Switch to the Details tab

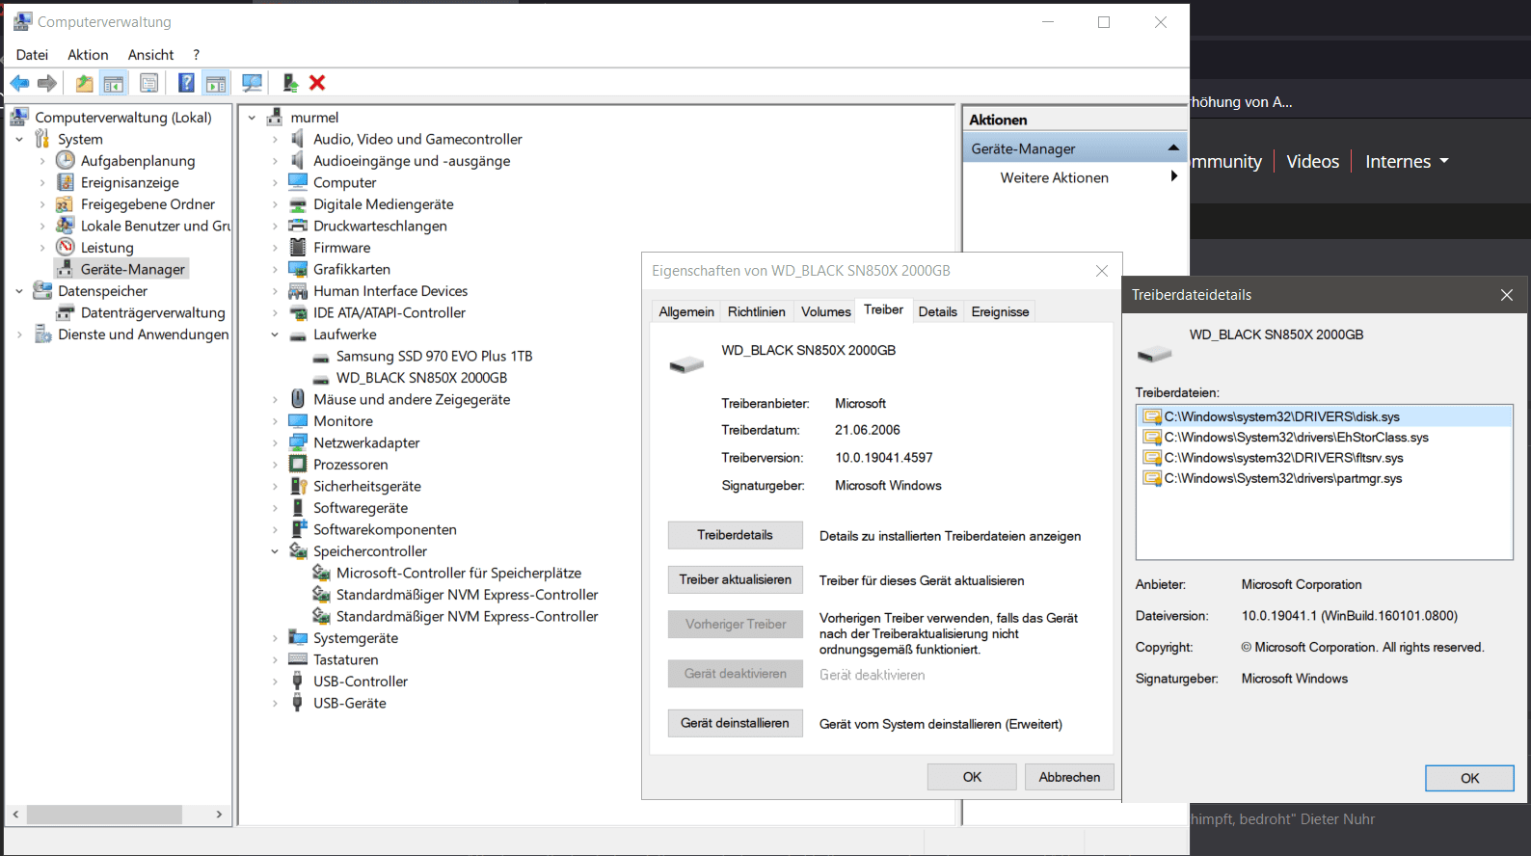click(x=937, y=311)
